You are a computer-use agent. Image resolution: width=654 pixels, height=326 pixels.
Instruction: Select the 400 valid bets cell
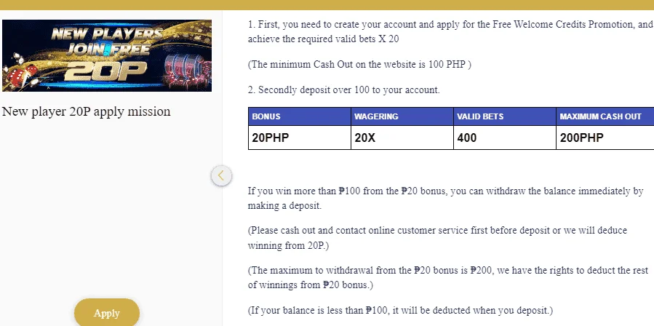tap(505, 138)
